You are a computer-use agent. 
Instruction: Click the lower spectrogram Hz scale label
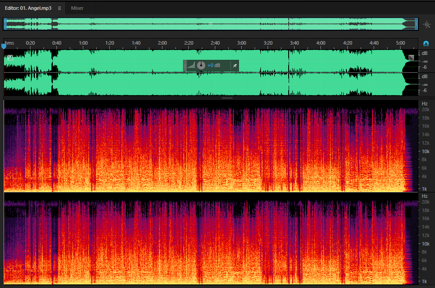click(424, 196)
